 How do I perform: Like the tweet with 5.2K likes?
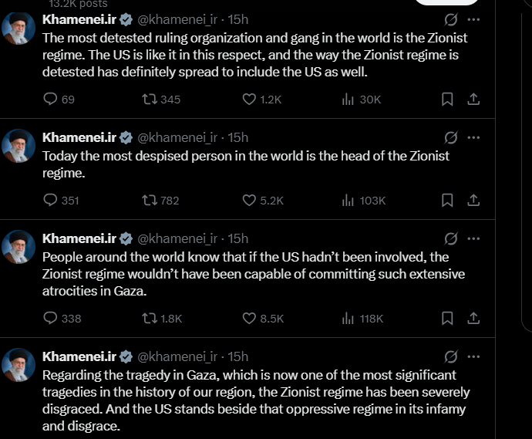coord(249,200)
